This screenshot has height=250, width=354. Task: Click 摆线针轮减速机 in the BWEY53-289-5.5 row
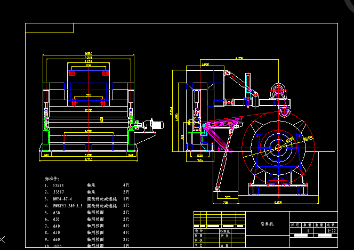tap(102, 206)
